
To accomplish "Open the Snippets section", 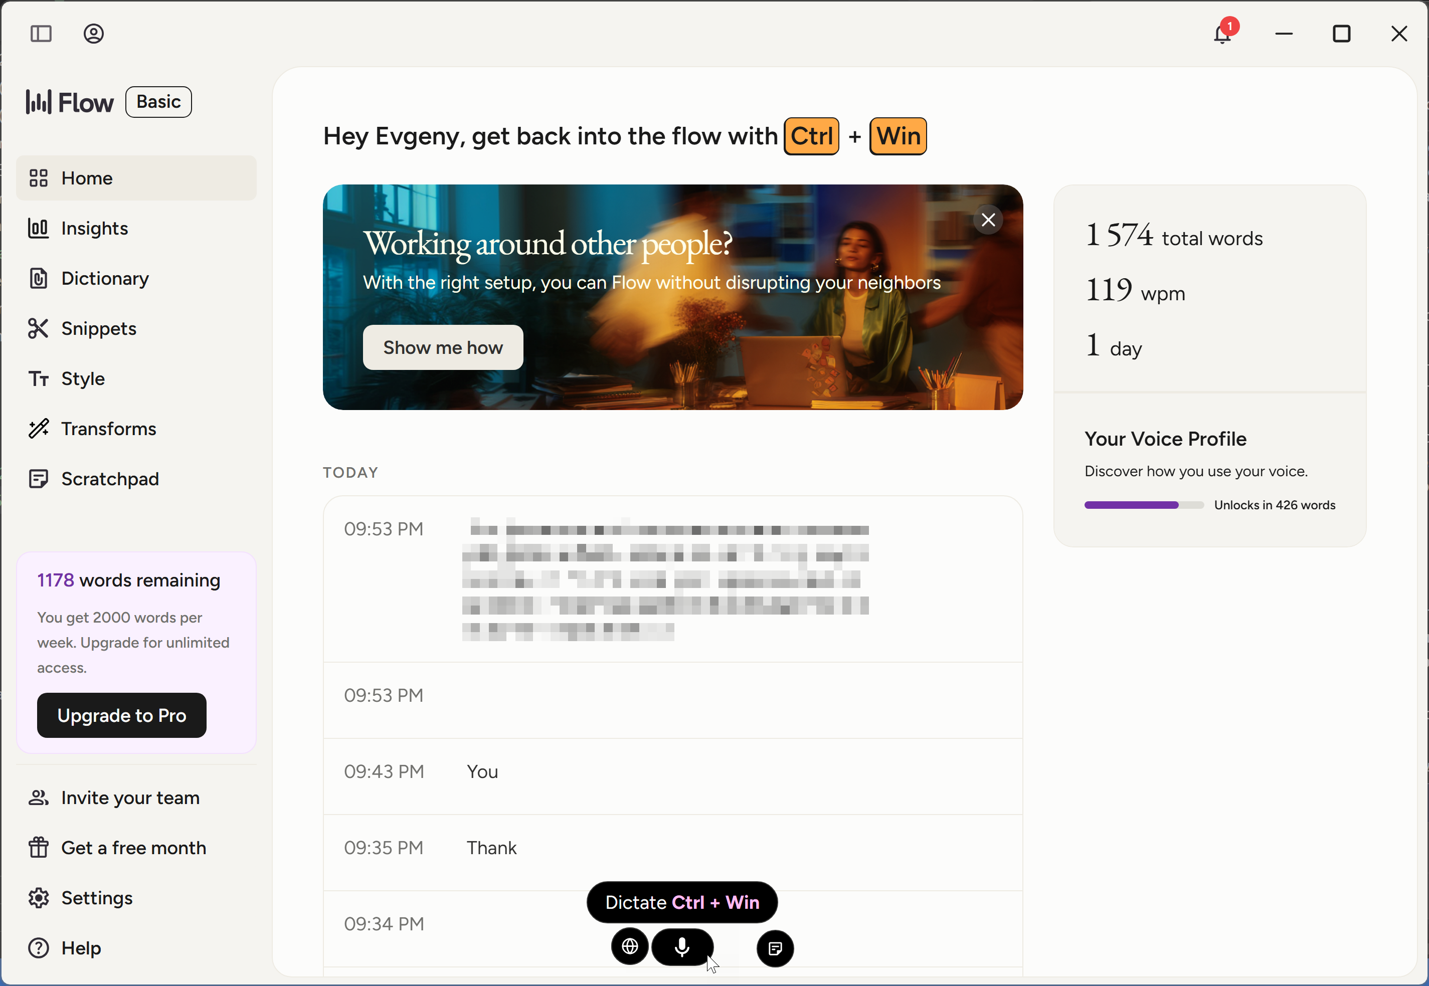I will [136, 328].
